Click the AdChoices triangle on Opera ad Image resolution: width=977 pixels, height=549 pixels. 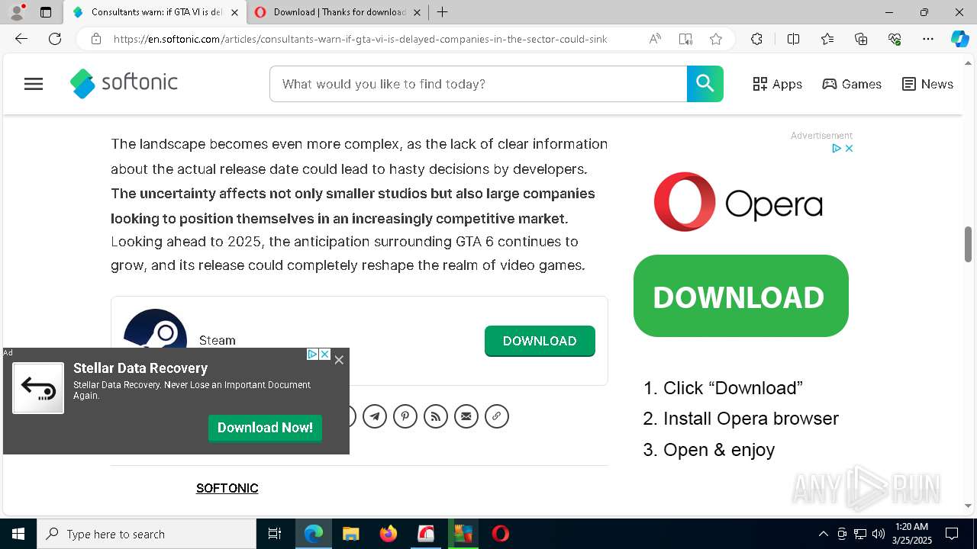[x=837, y=149]
